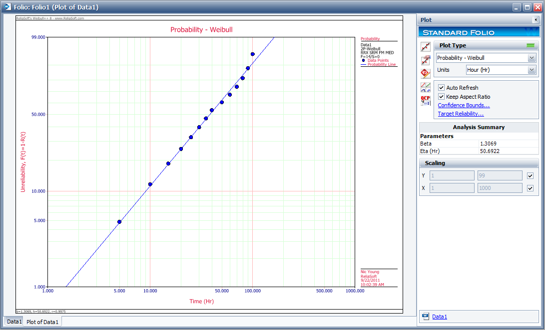Click the Y maximum scaling field
The image size is (545, 330).
pyautogui.click(x=500, y=175)
